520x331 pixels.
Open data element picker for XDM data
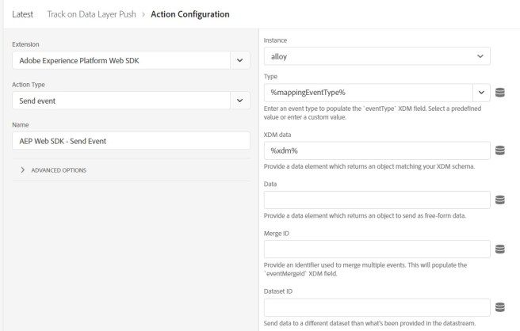point(500,150)
